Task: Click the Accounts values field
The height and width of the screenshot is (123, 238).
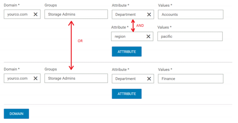Action: tap(190, 14)
